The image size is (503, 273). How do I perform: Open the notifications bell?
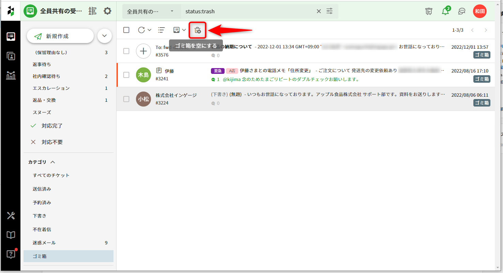point(445,11)
